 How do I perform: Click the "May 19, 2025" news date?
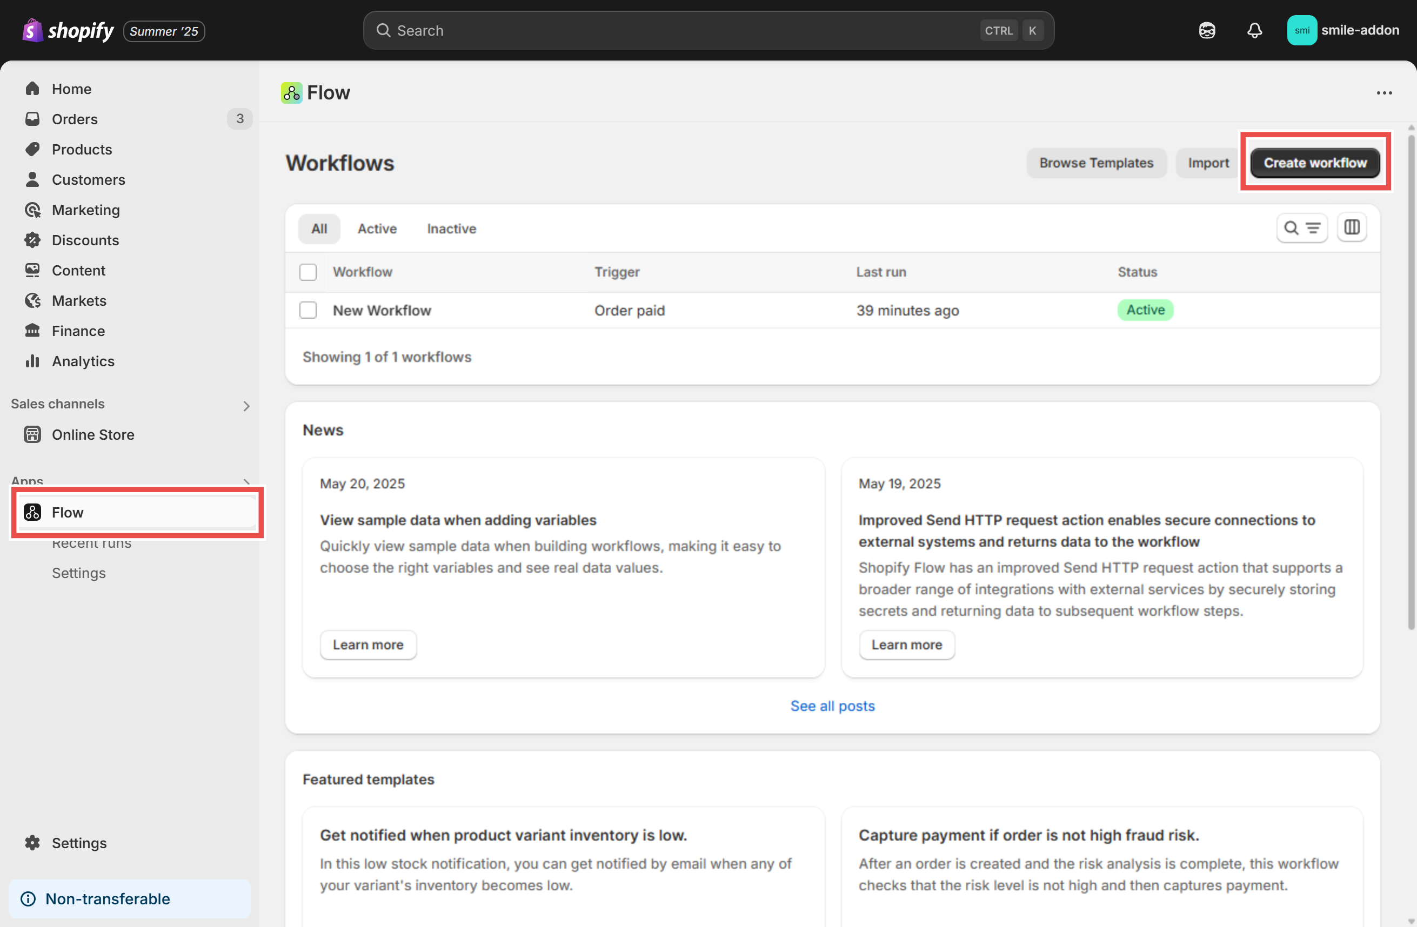pyautogui.click(x=899, y=483)
